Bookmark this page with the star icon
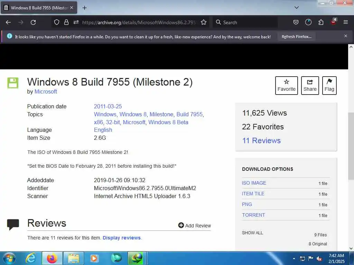 tap(204, 22)
